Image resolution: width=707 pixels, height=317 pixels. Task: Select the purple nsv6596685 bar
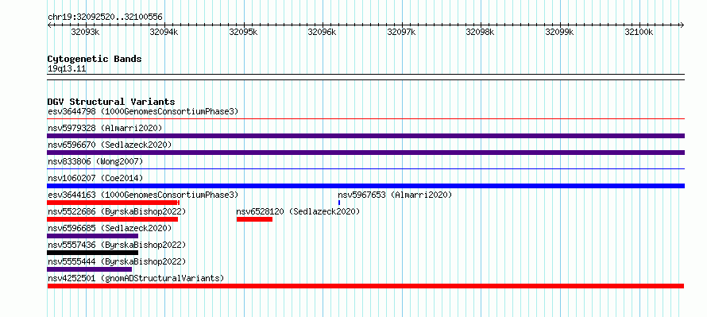click(92, 236)
